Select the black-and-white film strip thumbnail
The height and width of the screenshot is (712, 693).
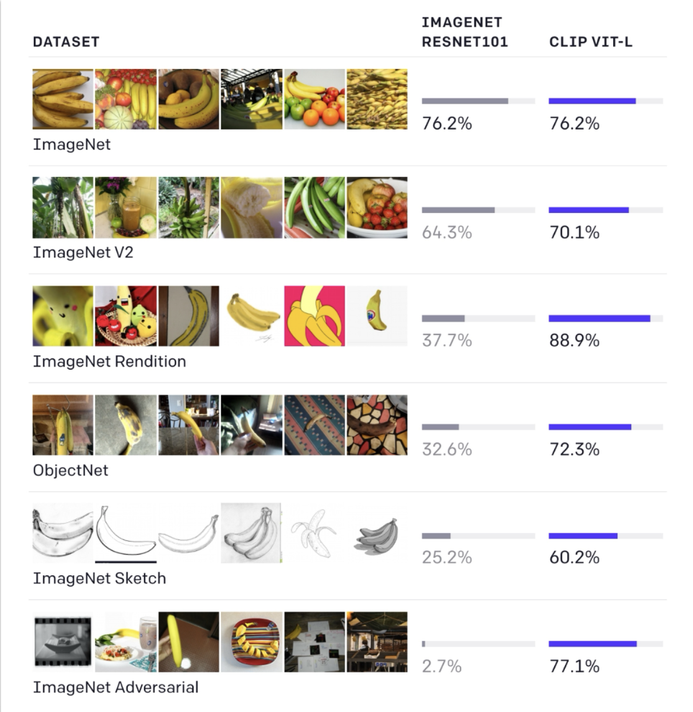(x=63, y=642)
